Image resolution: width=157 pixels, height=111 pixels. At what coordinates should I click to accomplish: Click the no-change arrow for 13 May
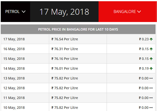[x=151, y=78]
